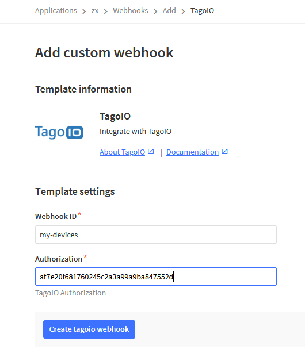This screenshot has height=357, width=305.
Task: Click chevron after Applications breadcrumb
Action: pyautogui.click(x=84, y=11)
